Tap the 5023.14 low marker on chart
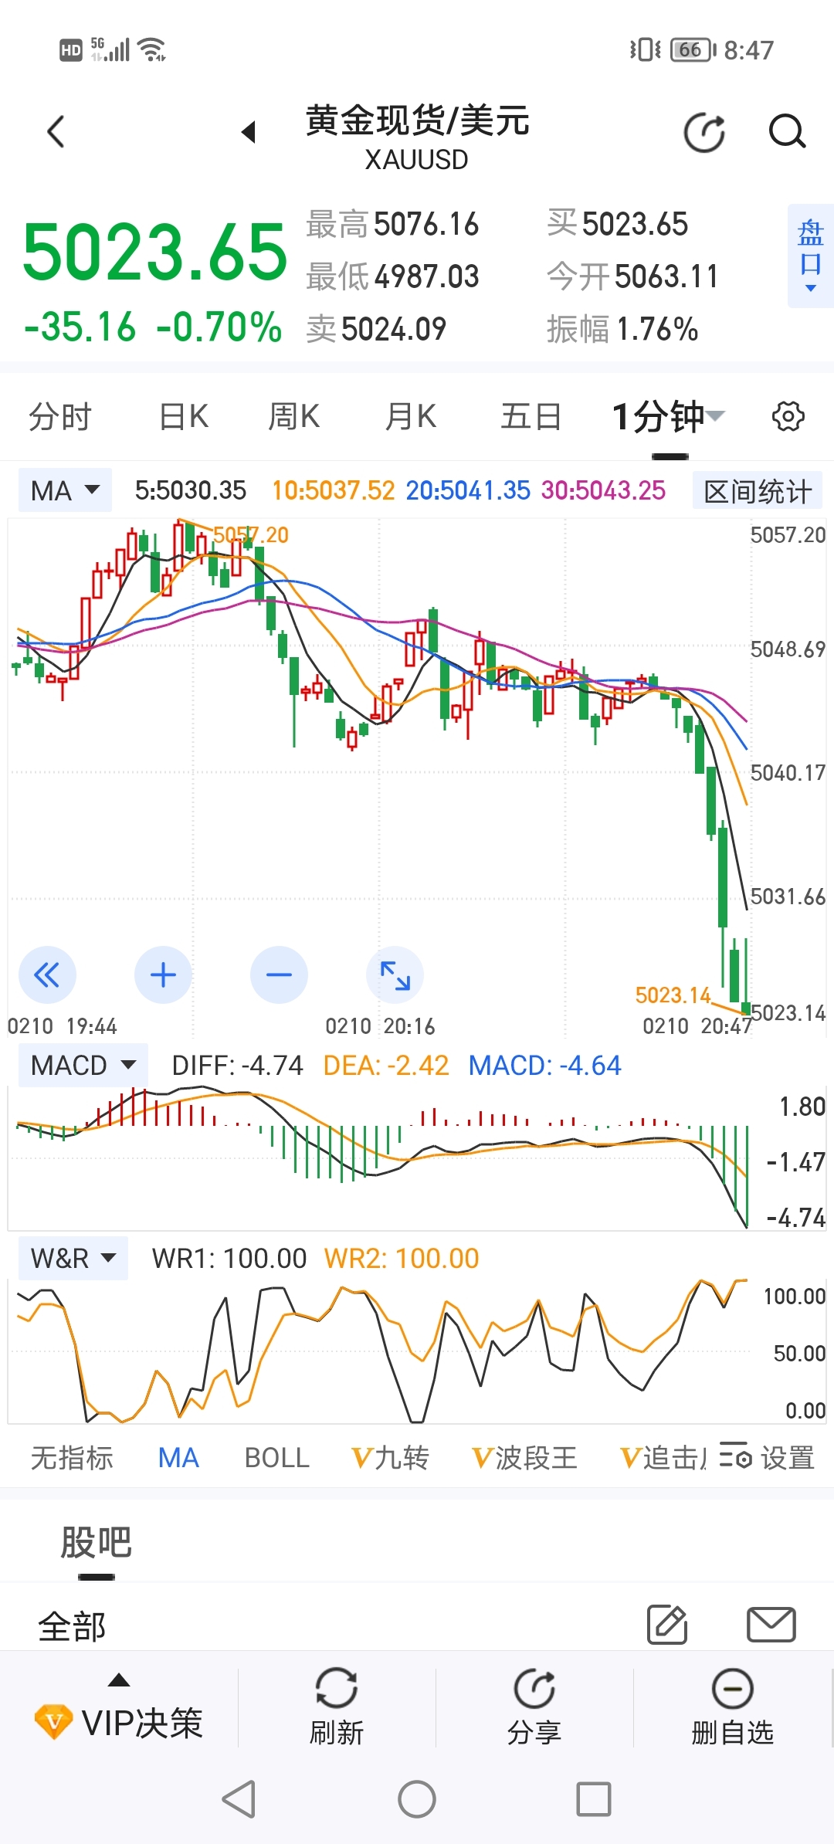Screen dimensions: 834x1844 (x=673, y=995)
